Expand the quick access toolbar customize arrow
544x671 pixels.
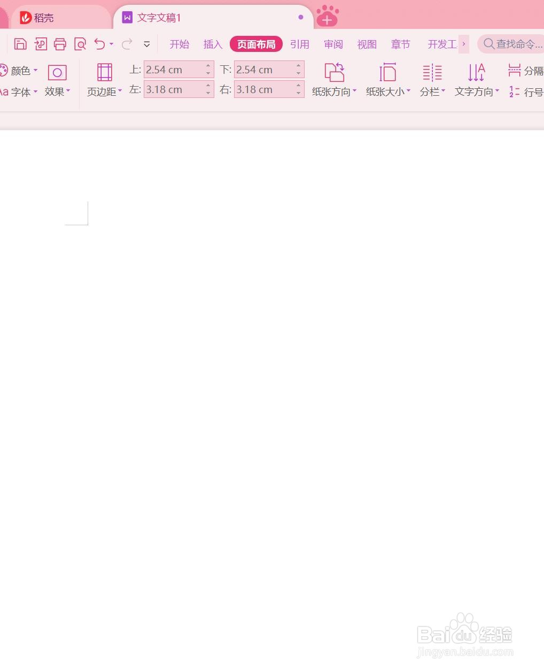pos(146,44)
